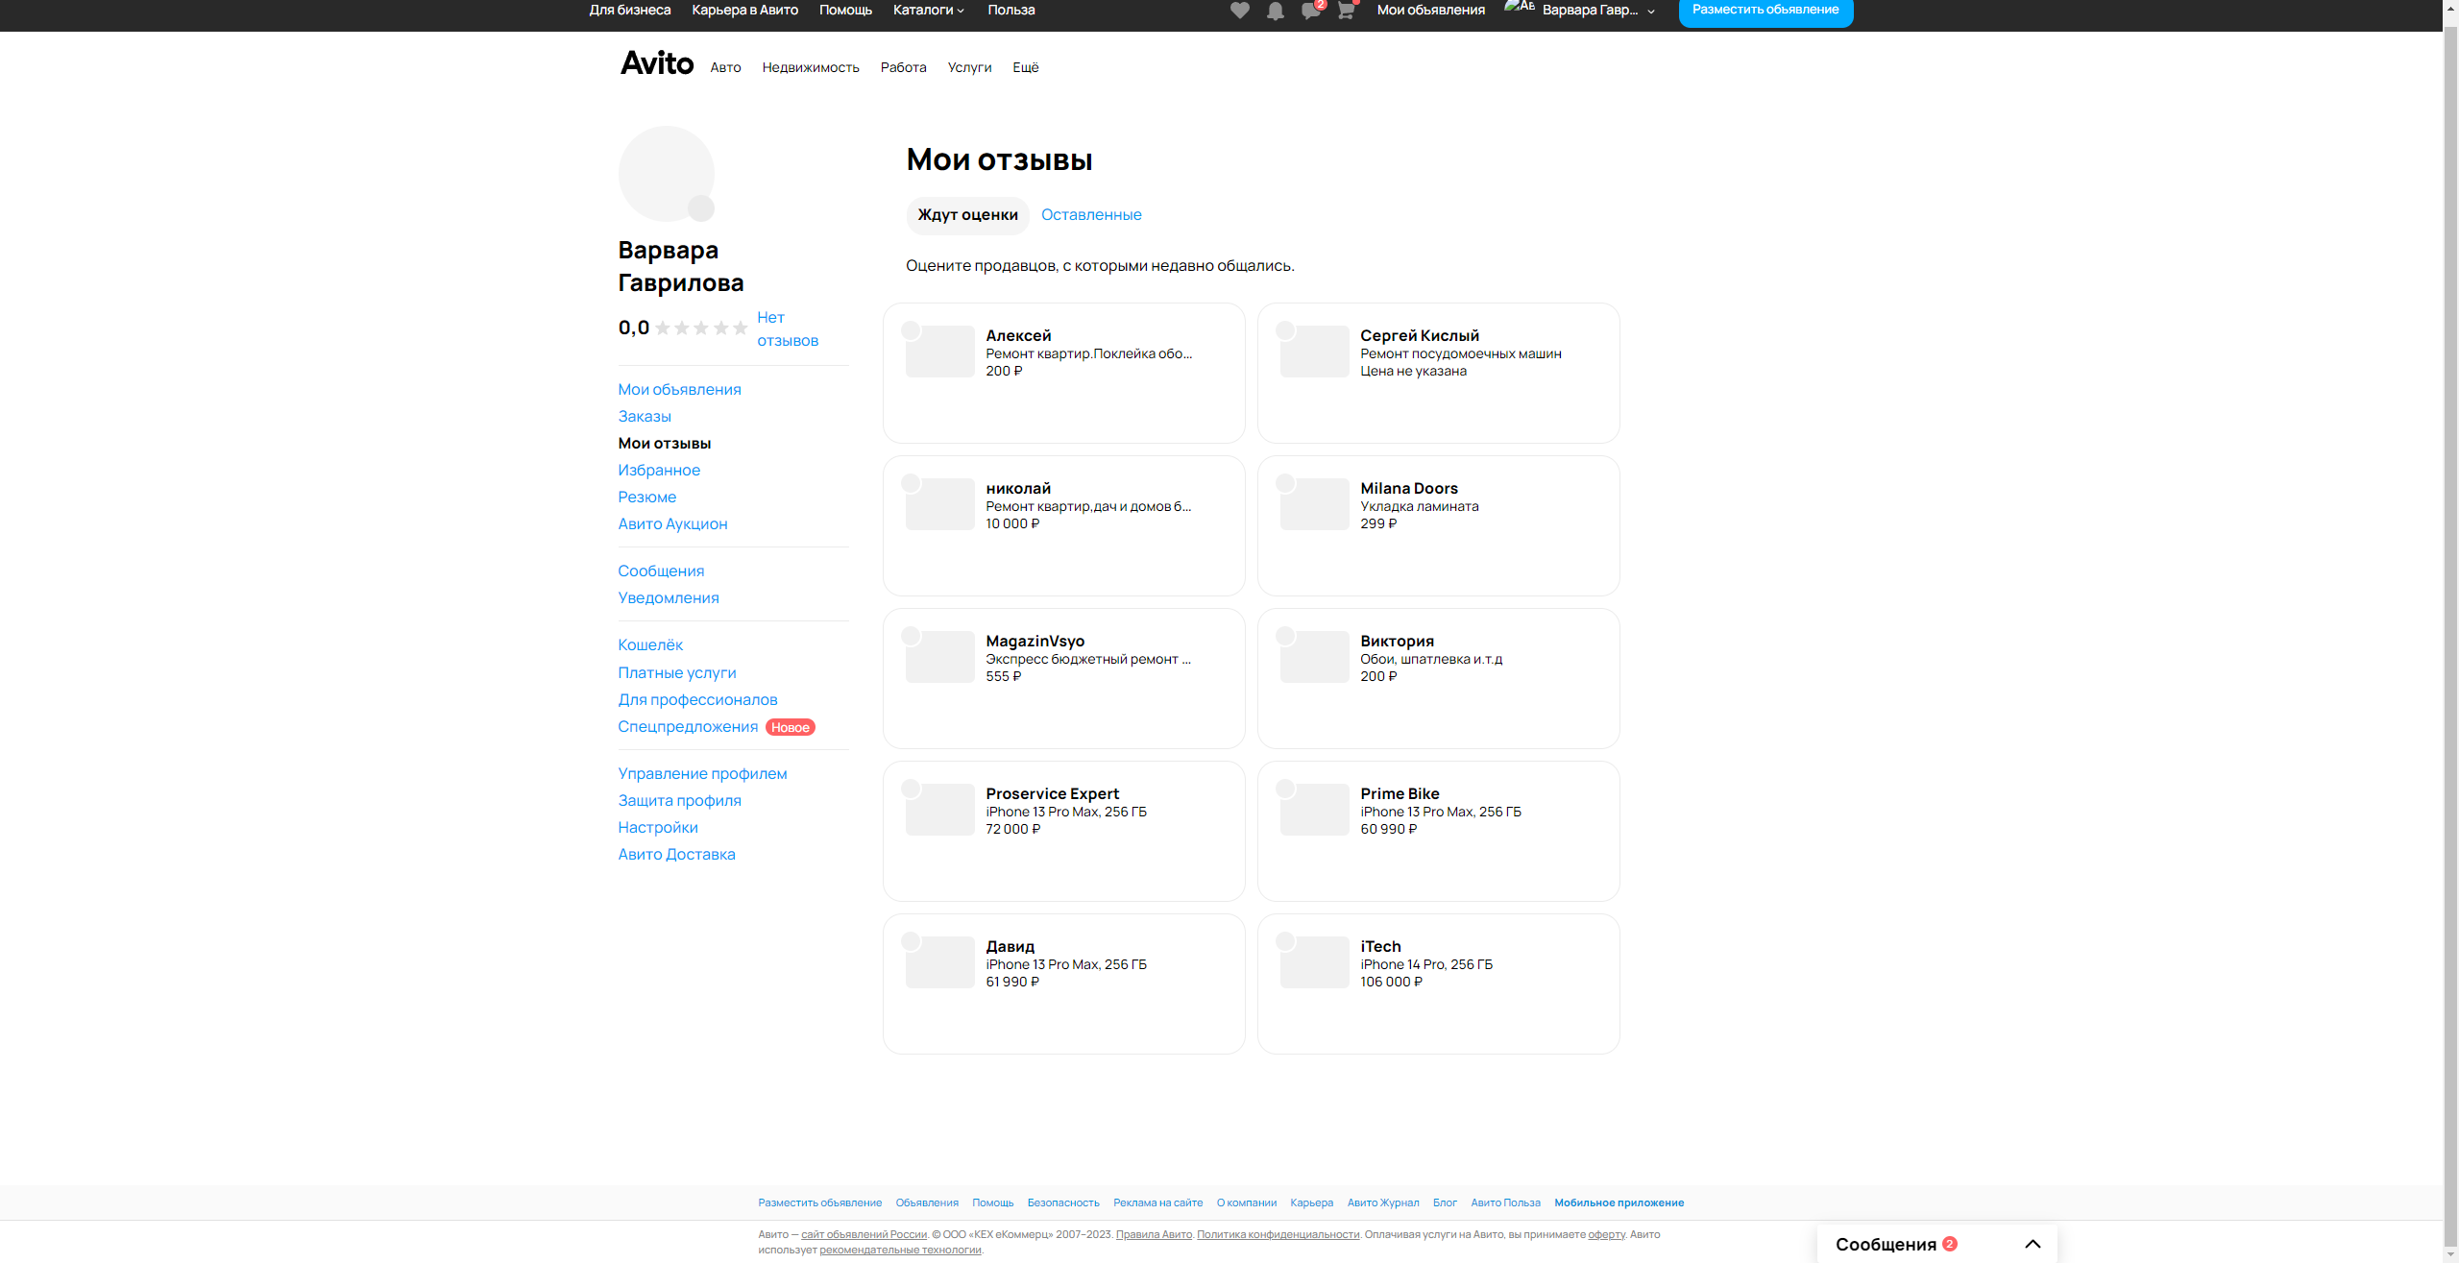2459x1263 pixels.
Task: Click the Avito logo
Action: pos(657,63)
